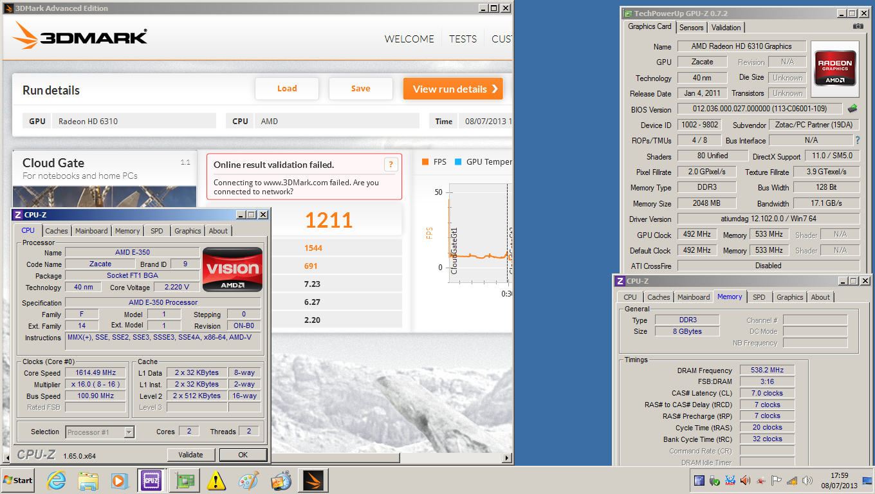Screen dimensions: 875x494
Task: Click the orange 1544 score value
Action: coord(313,248)
